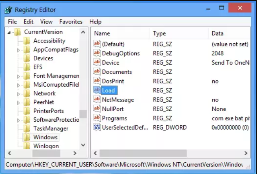Image resolution: width=257 pixels, height=174 pixels.
Task: Click the SoftwareProtection folder icon
Action: click(x=27, y=120)
